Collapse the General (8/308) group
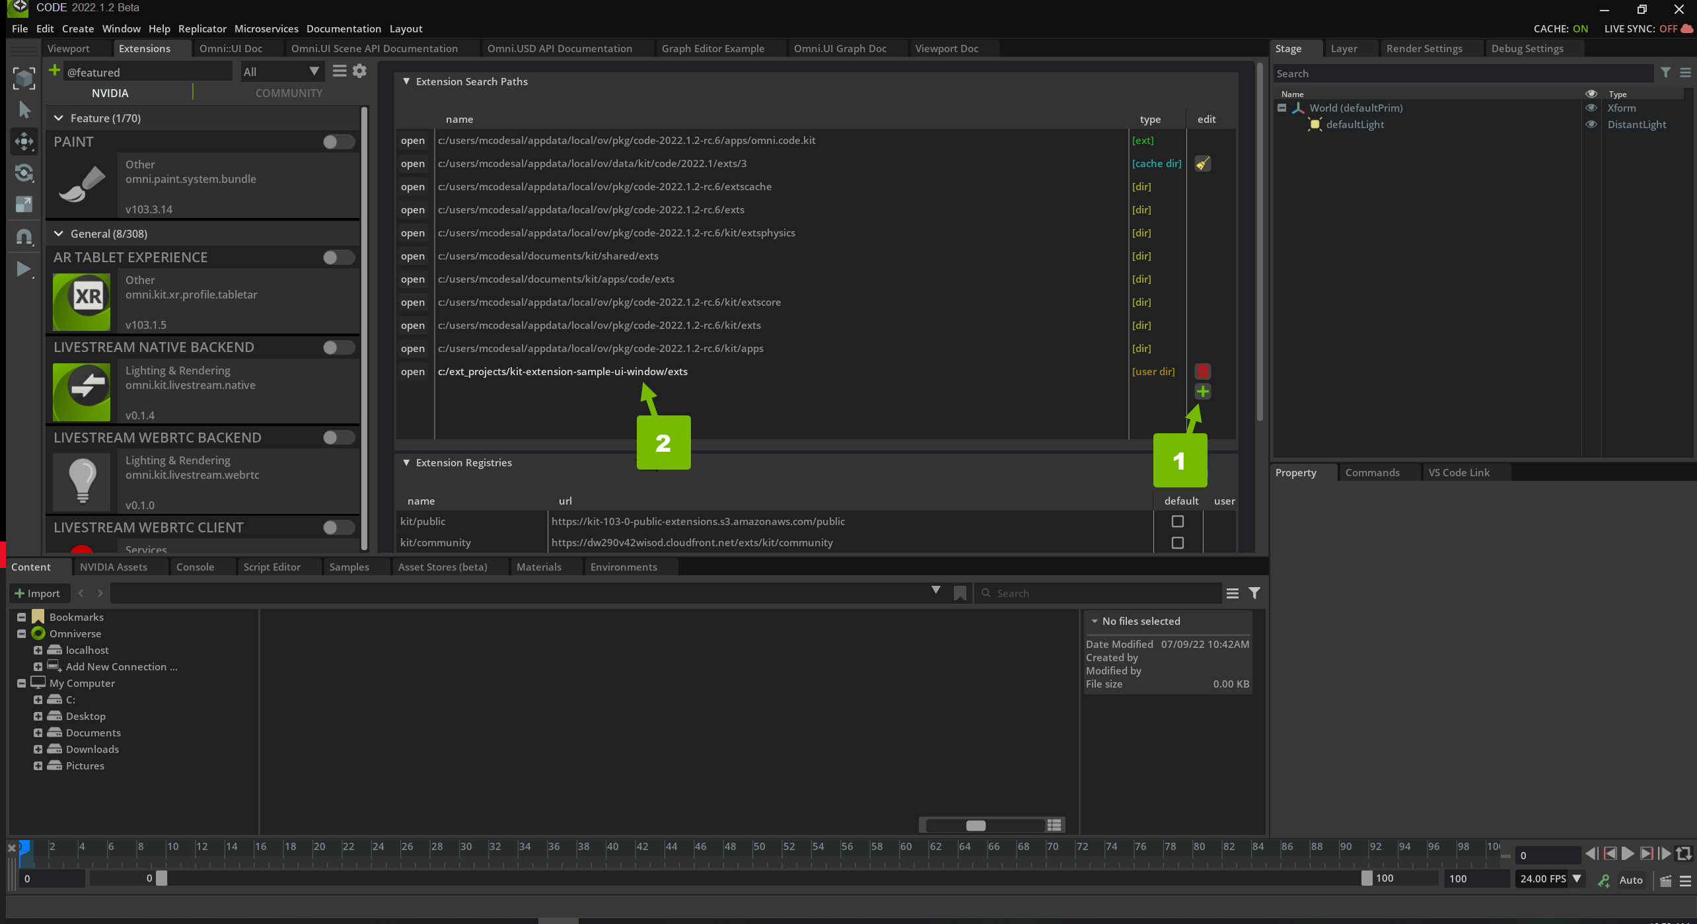Image resolution: width=1697 pixels, height=924 pixels. tap(59, 234)
